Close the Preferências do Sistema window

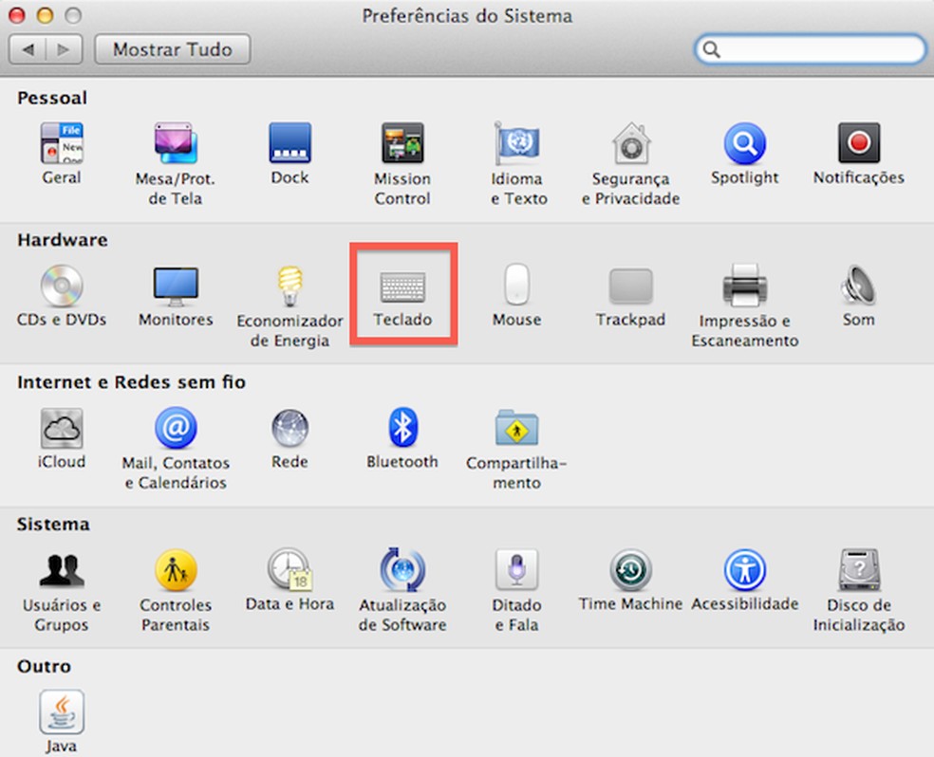click(x=17, y=15)
